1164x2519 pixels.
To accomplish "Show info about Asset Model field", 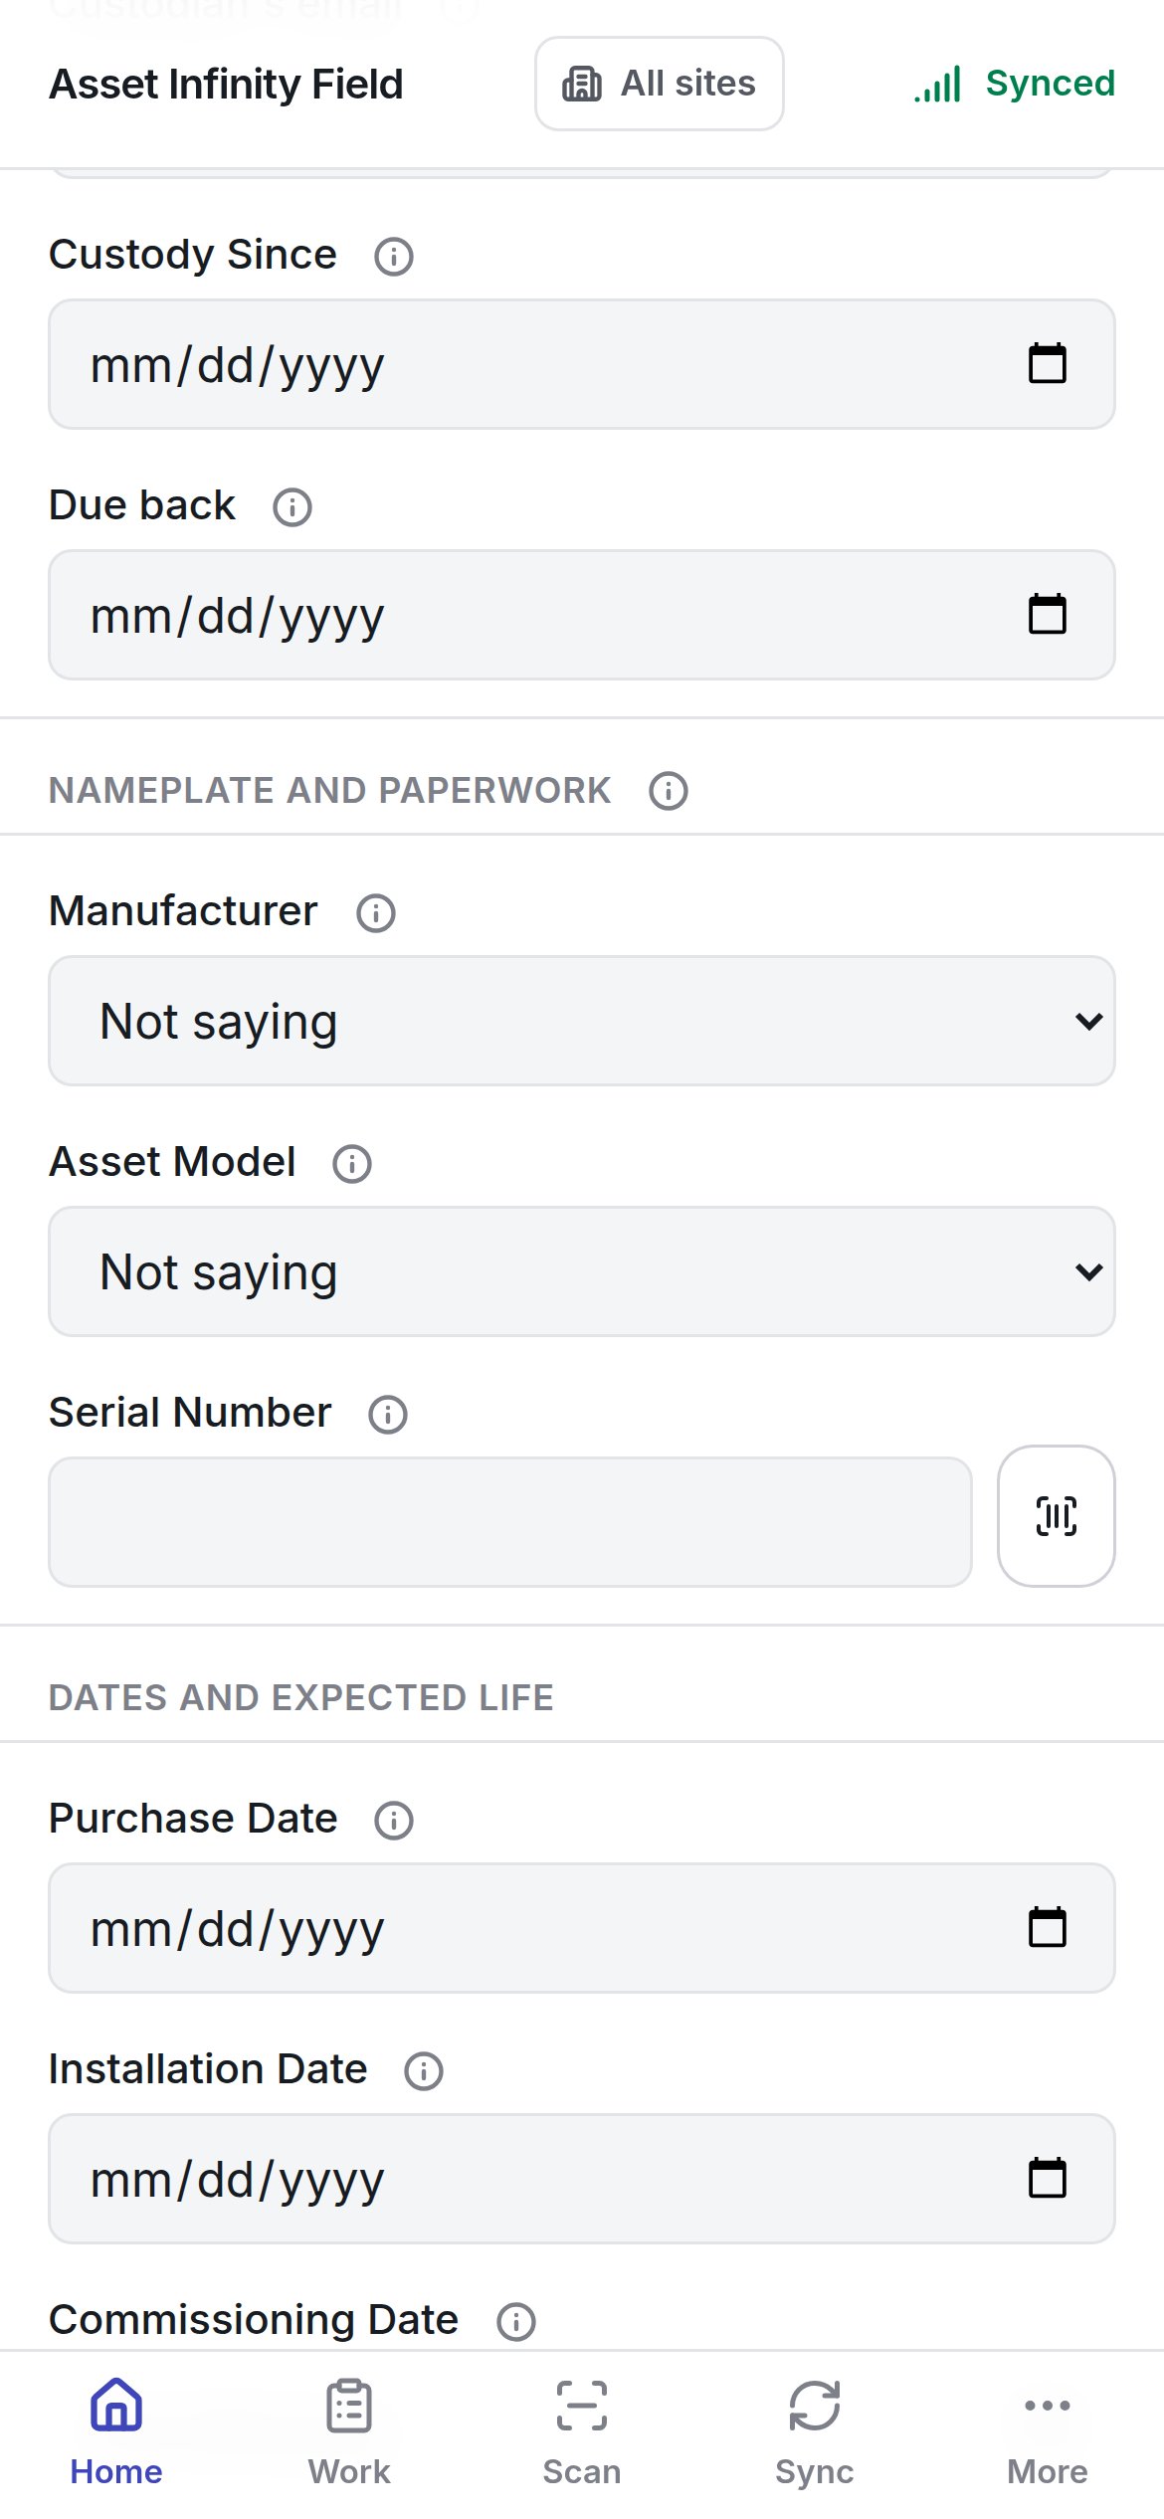I will pyautogui.click(x=352, y=1163).
